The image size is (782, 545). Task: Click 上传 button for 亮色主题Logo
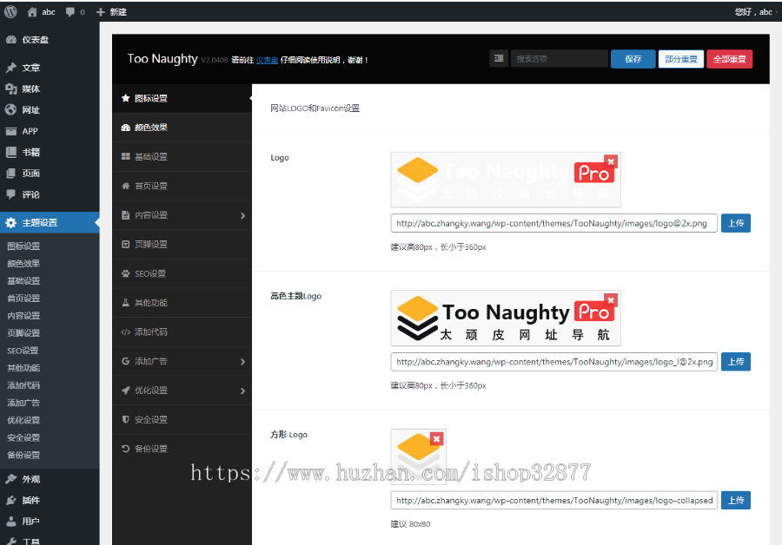(736, 362)
